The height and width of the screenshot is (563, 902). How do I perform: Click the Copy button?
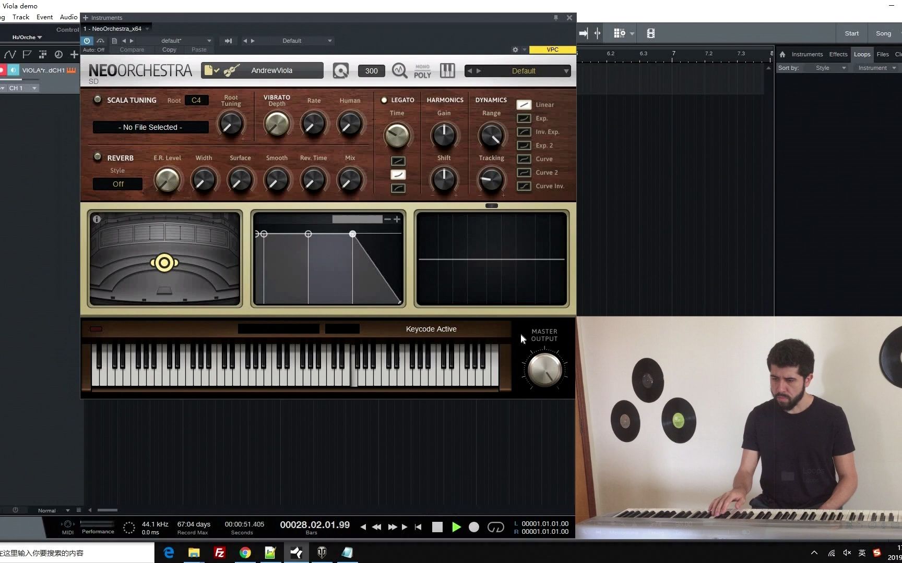pos(169,50)
